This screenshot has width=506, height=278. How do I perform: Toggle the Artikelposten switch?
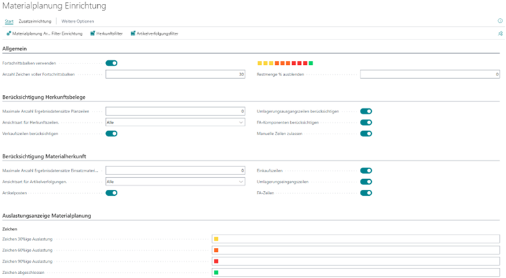coord(111,193)
